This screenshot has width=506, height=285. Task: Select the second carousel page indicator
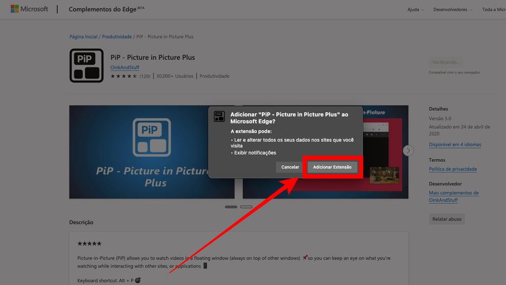pos(246,207)
